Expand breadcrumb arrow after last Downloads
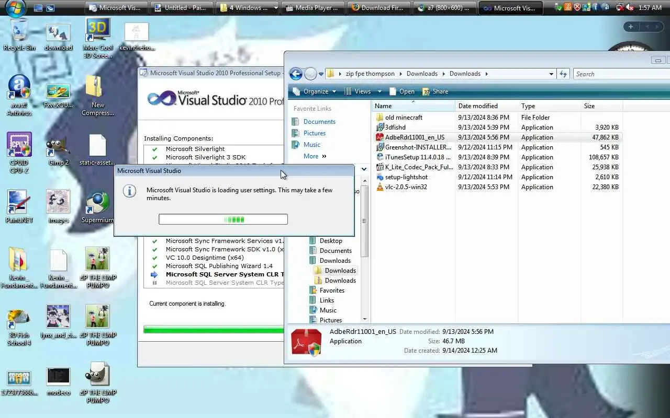Image resolution: width=670 pixels, height=418 pixels. point(486,74)
